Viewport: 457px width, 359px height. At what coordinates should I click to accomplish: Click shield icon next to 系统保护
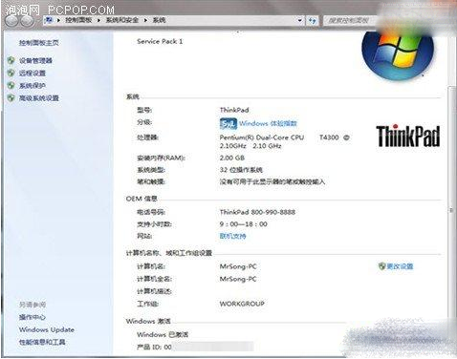pyautogui.click(x=11, y=85)
